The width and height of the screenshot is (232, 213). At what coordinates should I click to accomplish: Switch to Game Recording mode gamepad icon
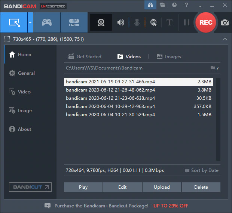tap(47, 22)
